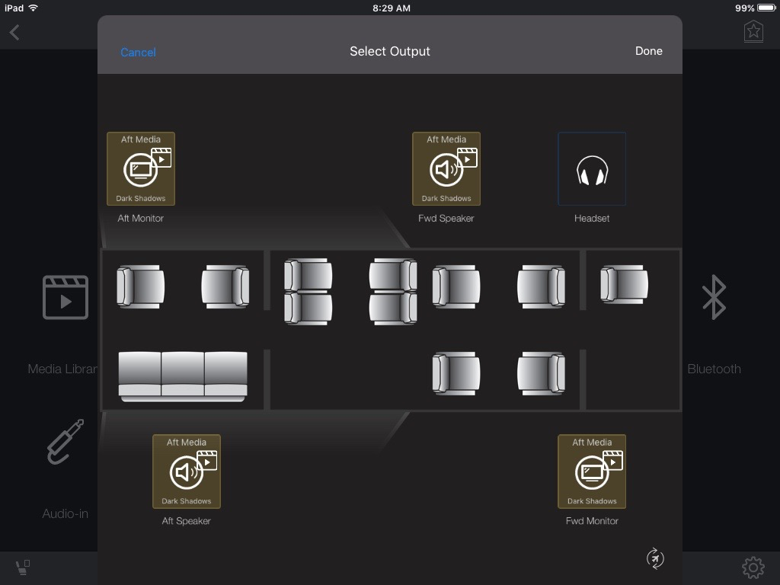Tap Cancel in Select Output dialog
Screen dimensions: 780x585
[x=138, y=53]
